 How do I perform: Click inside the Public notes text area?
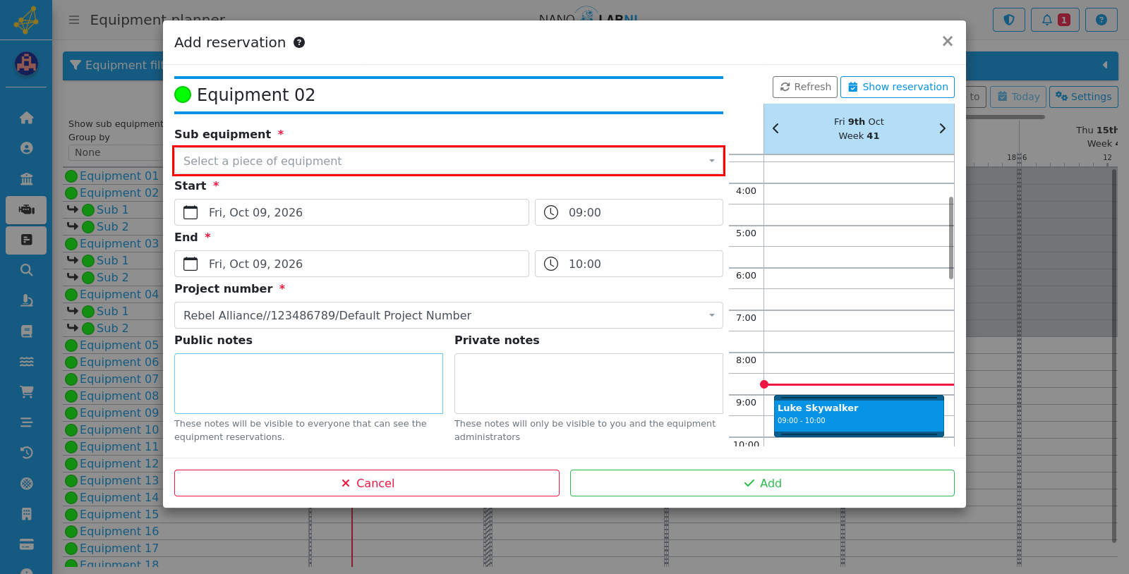click(x=308, y=384)
